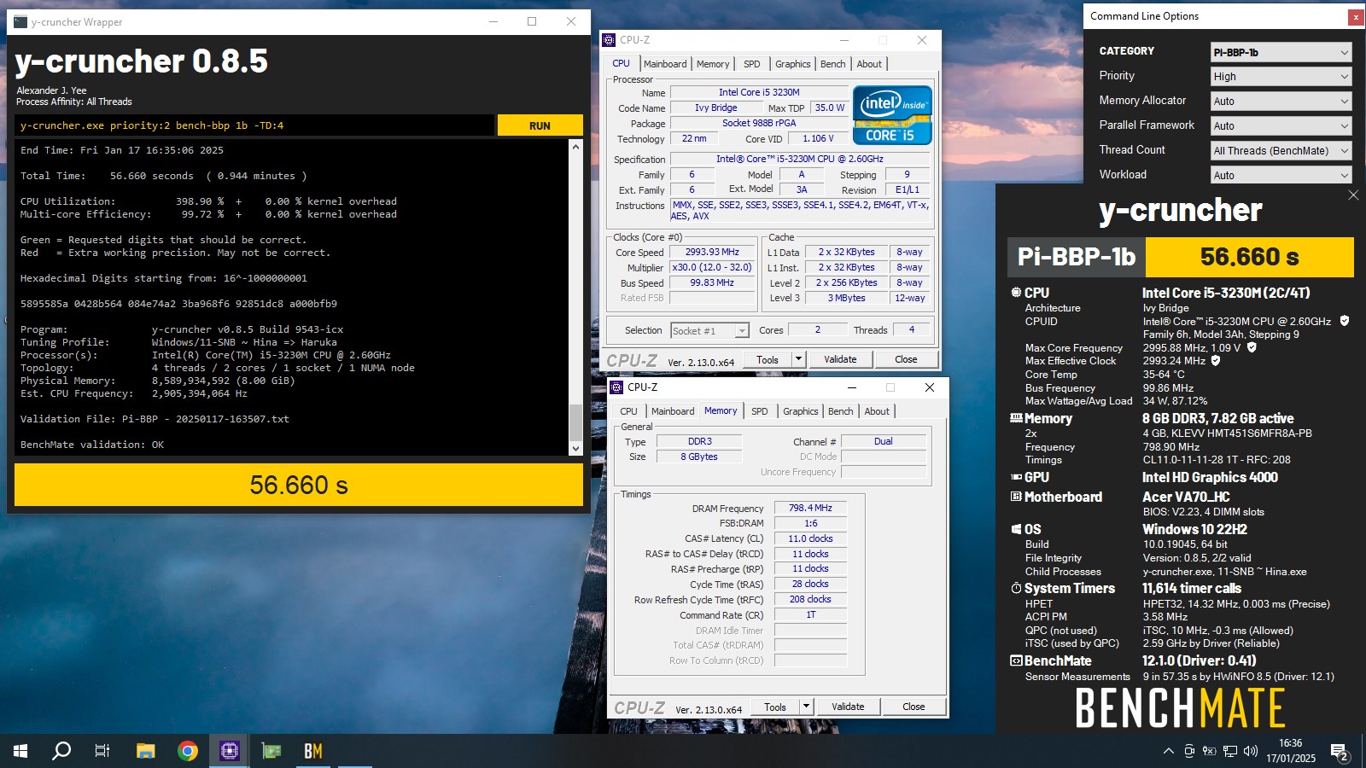Screen dimensions: 1366x768
Task: Open volume control in system tray
Action: coord(1251,751)
